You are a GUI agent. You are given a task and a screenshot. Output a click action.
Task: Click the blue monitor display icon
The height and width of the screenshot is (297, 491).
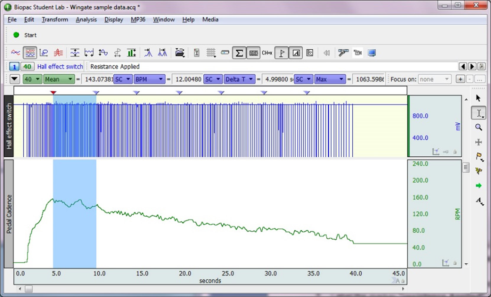point(372,53)
